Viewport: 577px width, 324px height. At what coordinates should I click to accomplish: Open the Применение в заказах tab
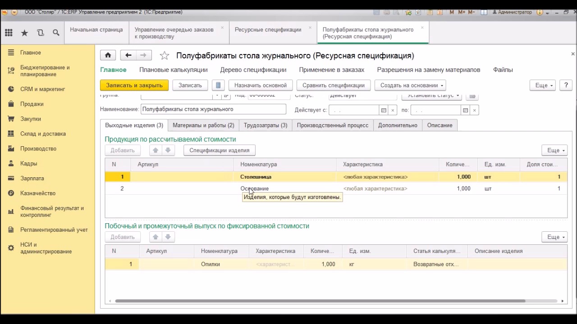pyautogui.click(x=332, y=70)
